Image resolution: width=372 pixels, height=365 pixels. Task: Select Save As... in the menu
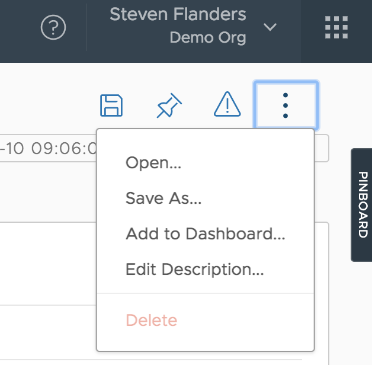163,198
